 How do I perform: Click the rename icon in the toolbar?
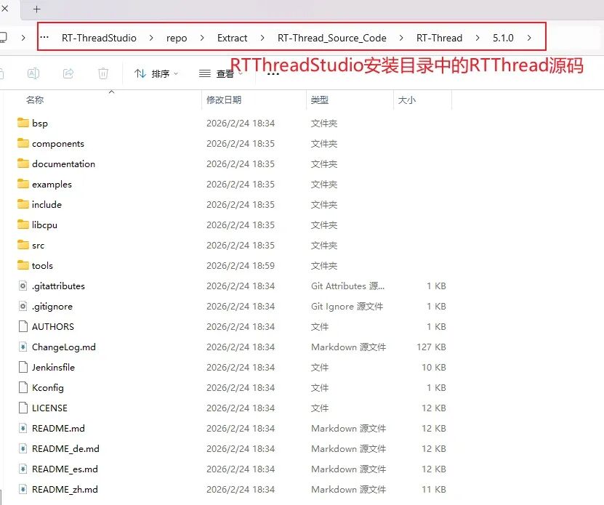33,73
